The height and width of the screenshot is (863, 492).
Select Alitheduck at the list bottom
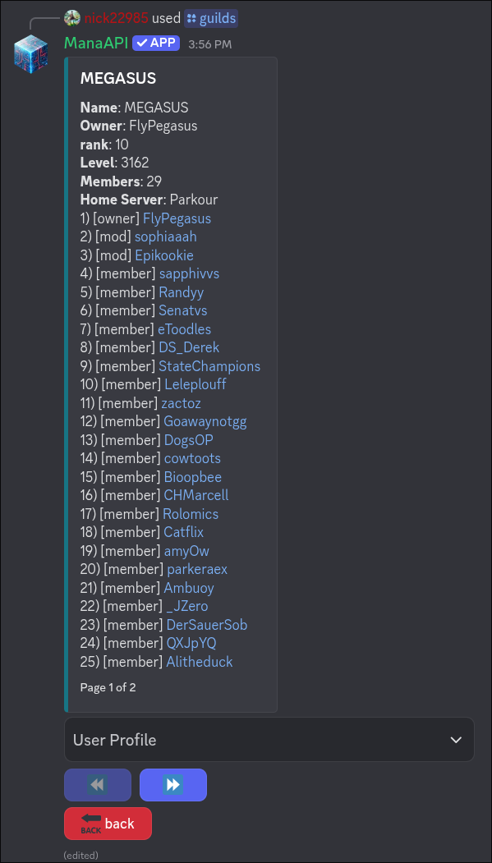pyautogui.click(x=200, y=662)
